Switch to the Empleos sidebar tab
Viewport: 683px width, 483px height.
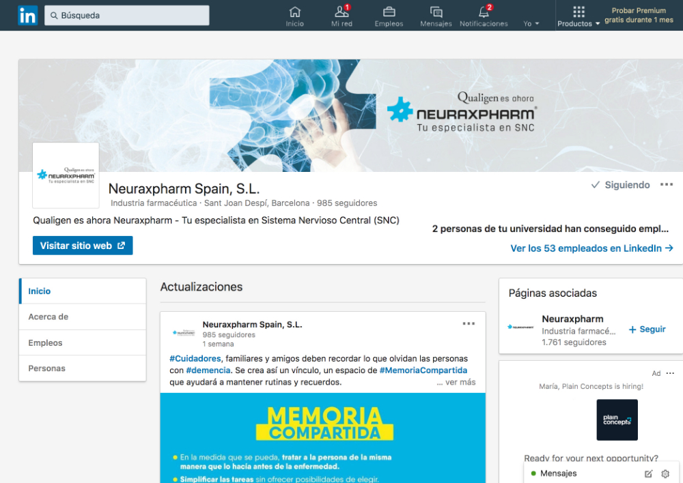click(83, 343)
